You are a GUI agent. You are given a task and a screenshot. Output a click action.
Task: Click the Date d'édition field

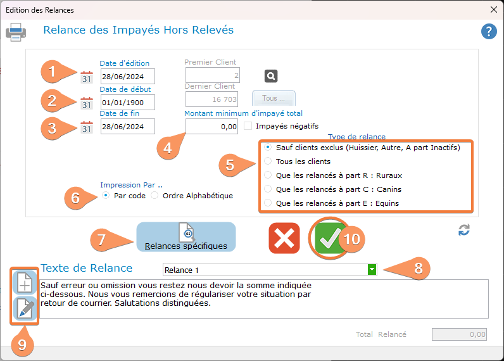[128, 76]
